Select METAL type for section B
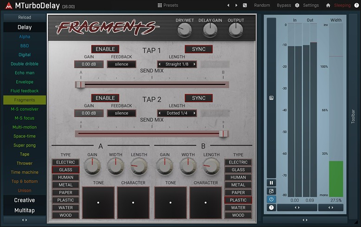361x227 pixels. [x=239, y=185]
